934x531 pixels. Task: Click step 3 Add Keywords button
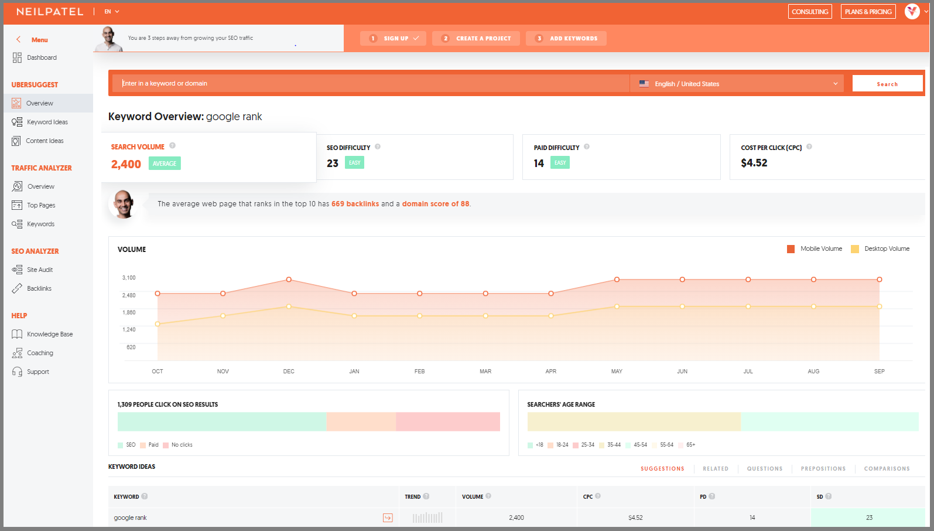566,38
